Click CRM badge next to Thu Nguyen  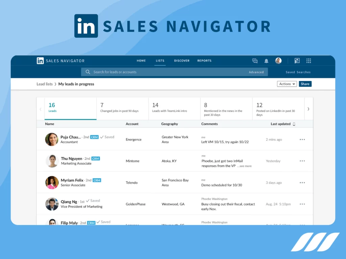(96, 159)
